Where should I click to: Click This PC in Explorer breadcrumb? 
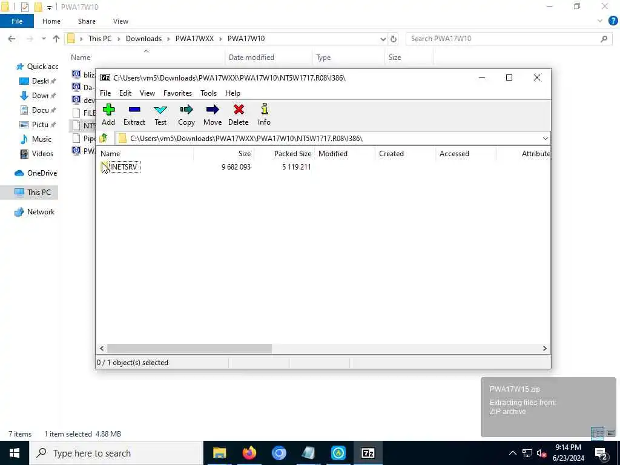coord(100,39)
